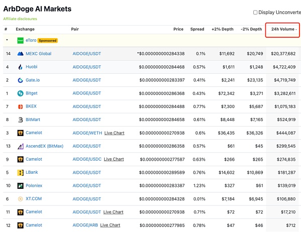Sort by the Spread column header
The width and height of the screenshot is (301, 232).
coord(197,29)
